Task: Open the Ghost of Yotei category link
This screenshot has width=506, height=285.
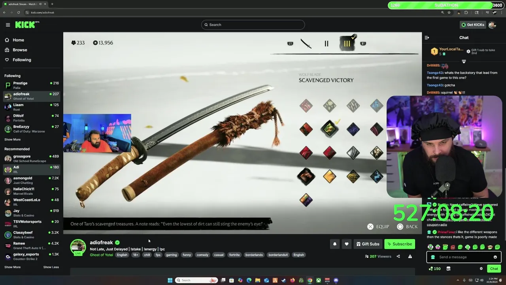Action: pos(101,255)
